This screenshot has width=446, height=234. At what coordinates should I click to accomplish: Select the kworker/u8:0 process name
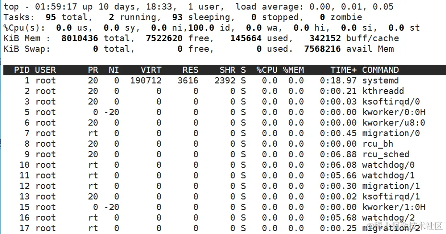(x=394, y=123)
